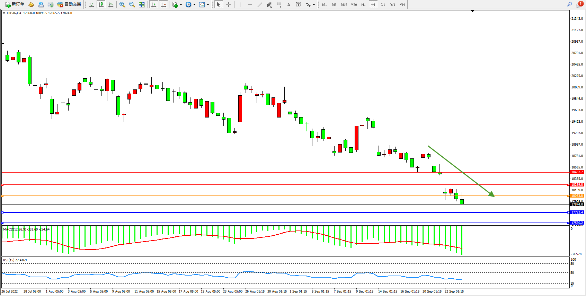Toggle chart shift button
Image resolution: width=586 pixels, height=296 pixels.
(x=163, y=5)
